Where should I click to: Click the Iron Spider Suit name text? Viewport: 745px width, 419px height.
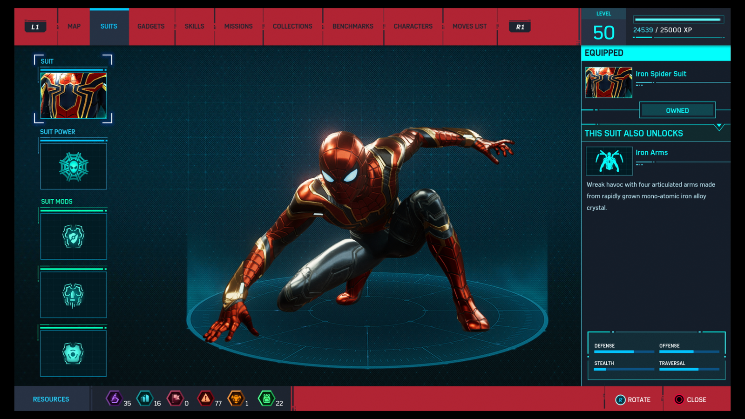click(x=661, y=74)
